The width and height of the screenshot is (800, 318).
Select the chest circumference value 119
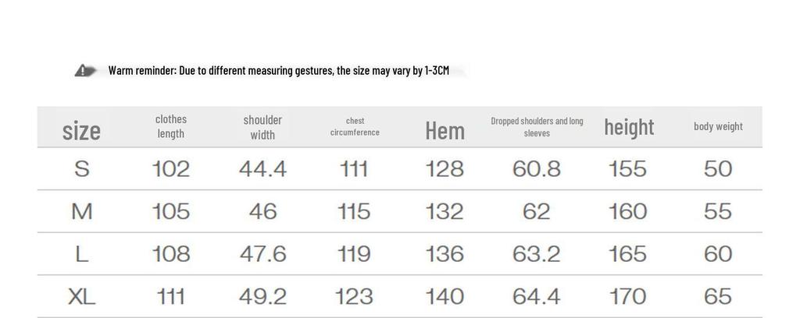pos(354,254)
